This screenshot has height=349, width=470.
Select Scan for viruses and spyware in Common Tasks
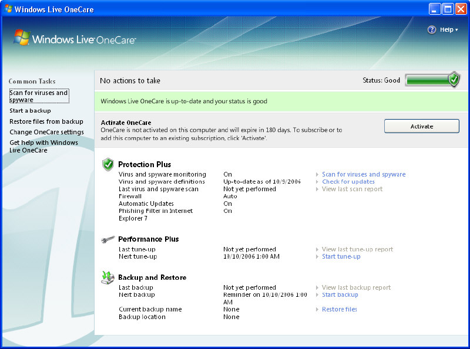pos(39,96)
